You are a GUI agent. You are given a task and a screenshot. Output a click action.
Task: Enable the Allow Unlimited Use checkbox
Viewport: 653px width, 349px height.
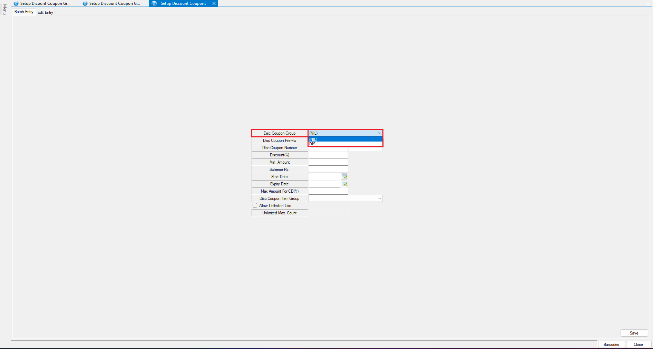coord(255,205)
